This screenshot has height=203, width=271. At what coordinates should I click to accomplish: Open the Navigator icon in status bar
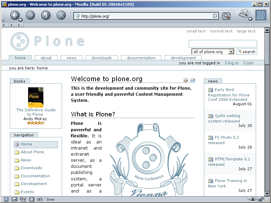coord(6,200)
